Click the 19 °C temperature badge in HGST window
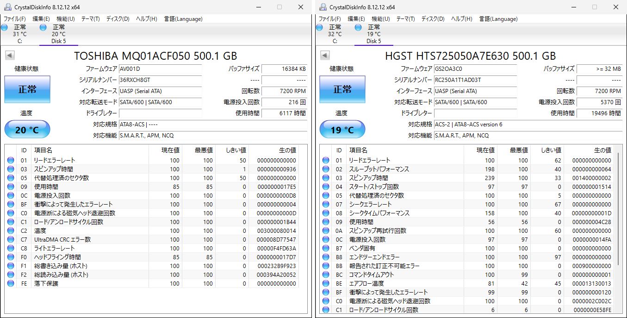The image size is (627, 318). click(342, 129)
